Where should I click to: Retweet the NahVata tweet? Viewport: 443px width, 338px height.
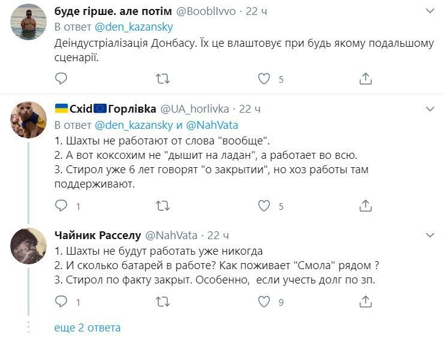point(162,301)
